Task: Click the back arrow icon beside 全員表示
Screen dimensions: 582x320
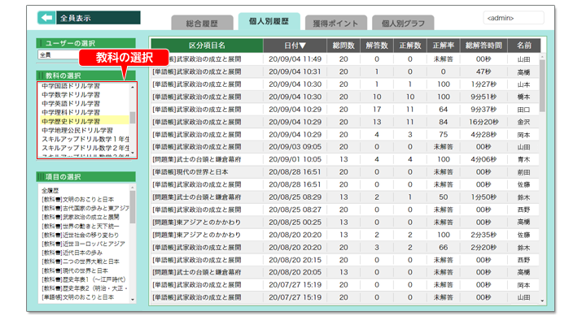Action: click(x=46, y=18)
